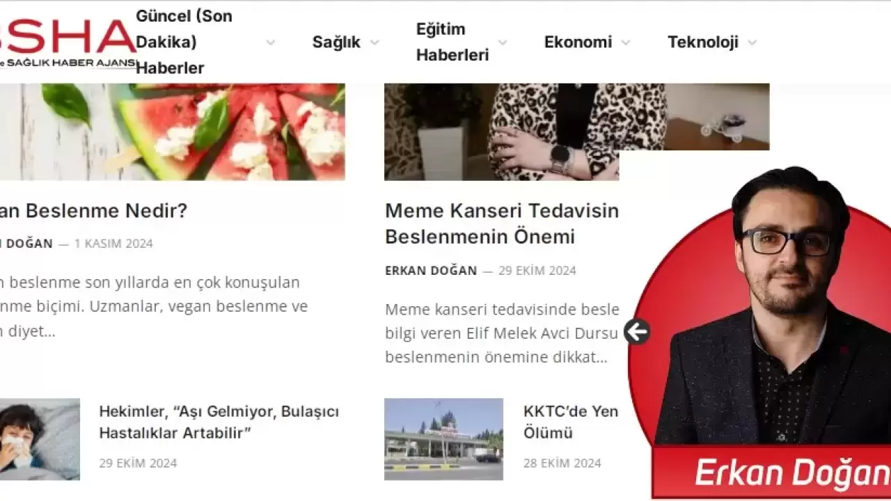Expand the Eğitim Haberleri chevron
The image size is (891, 501).
tap(503, 42)
